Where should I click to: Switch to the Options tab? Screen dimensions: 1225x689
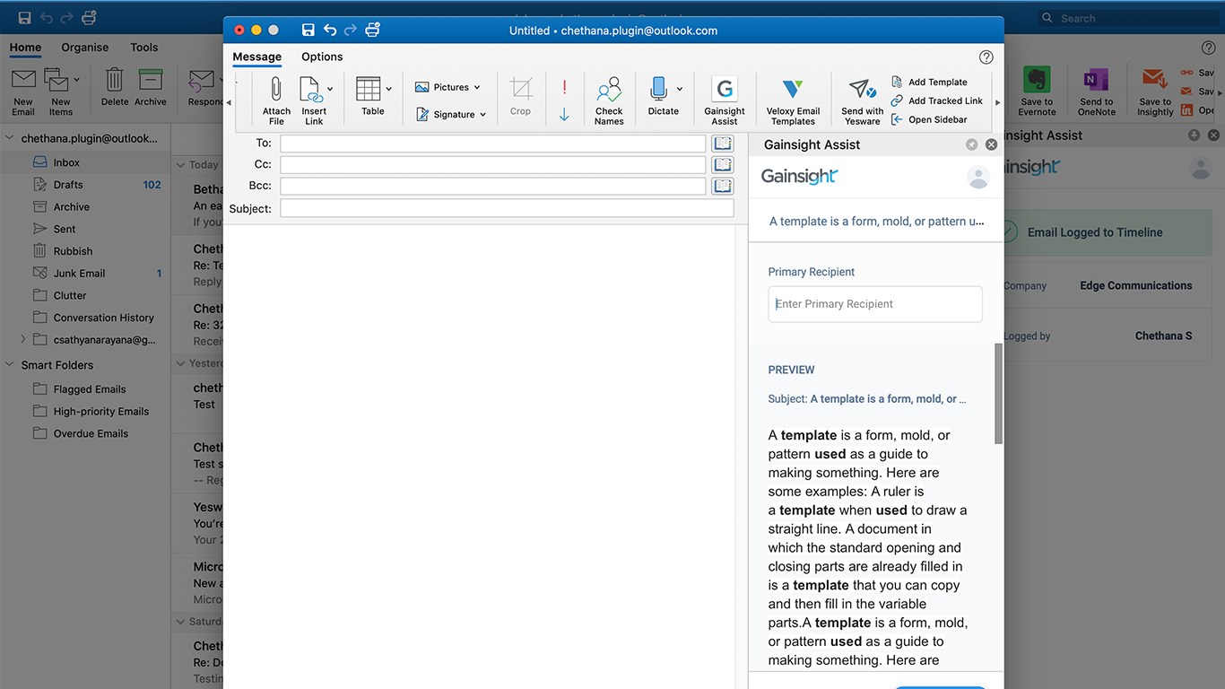pyautogui.click(x=322, y=57)
